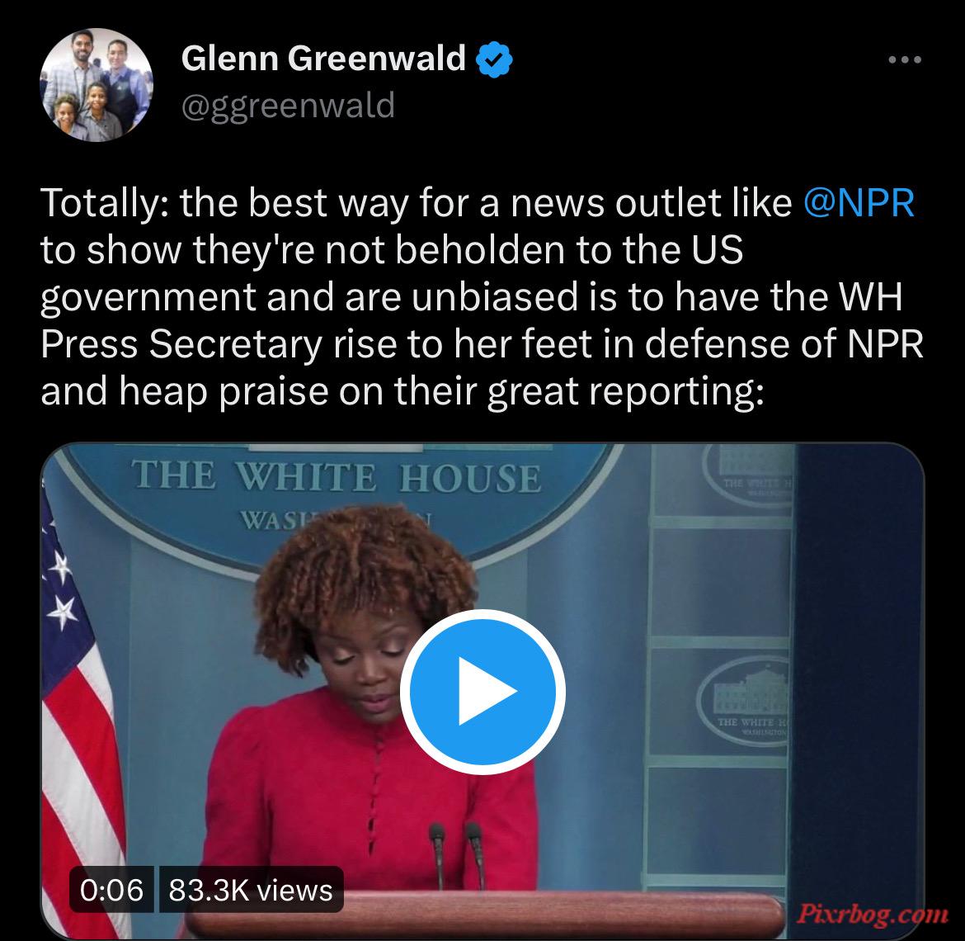This screenshot has width=965, height=941.
Task: Click the 'heap praise' last tweet line
Action: click(402, 391)
